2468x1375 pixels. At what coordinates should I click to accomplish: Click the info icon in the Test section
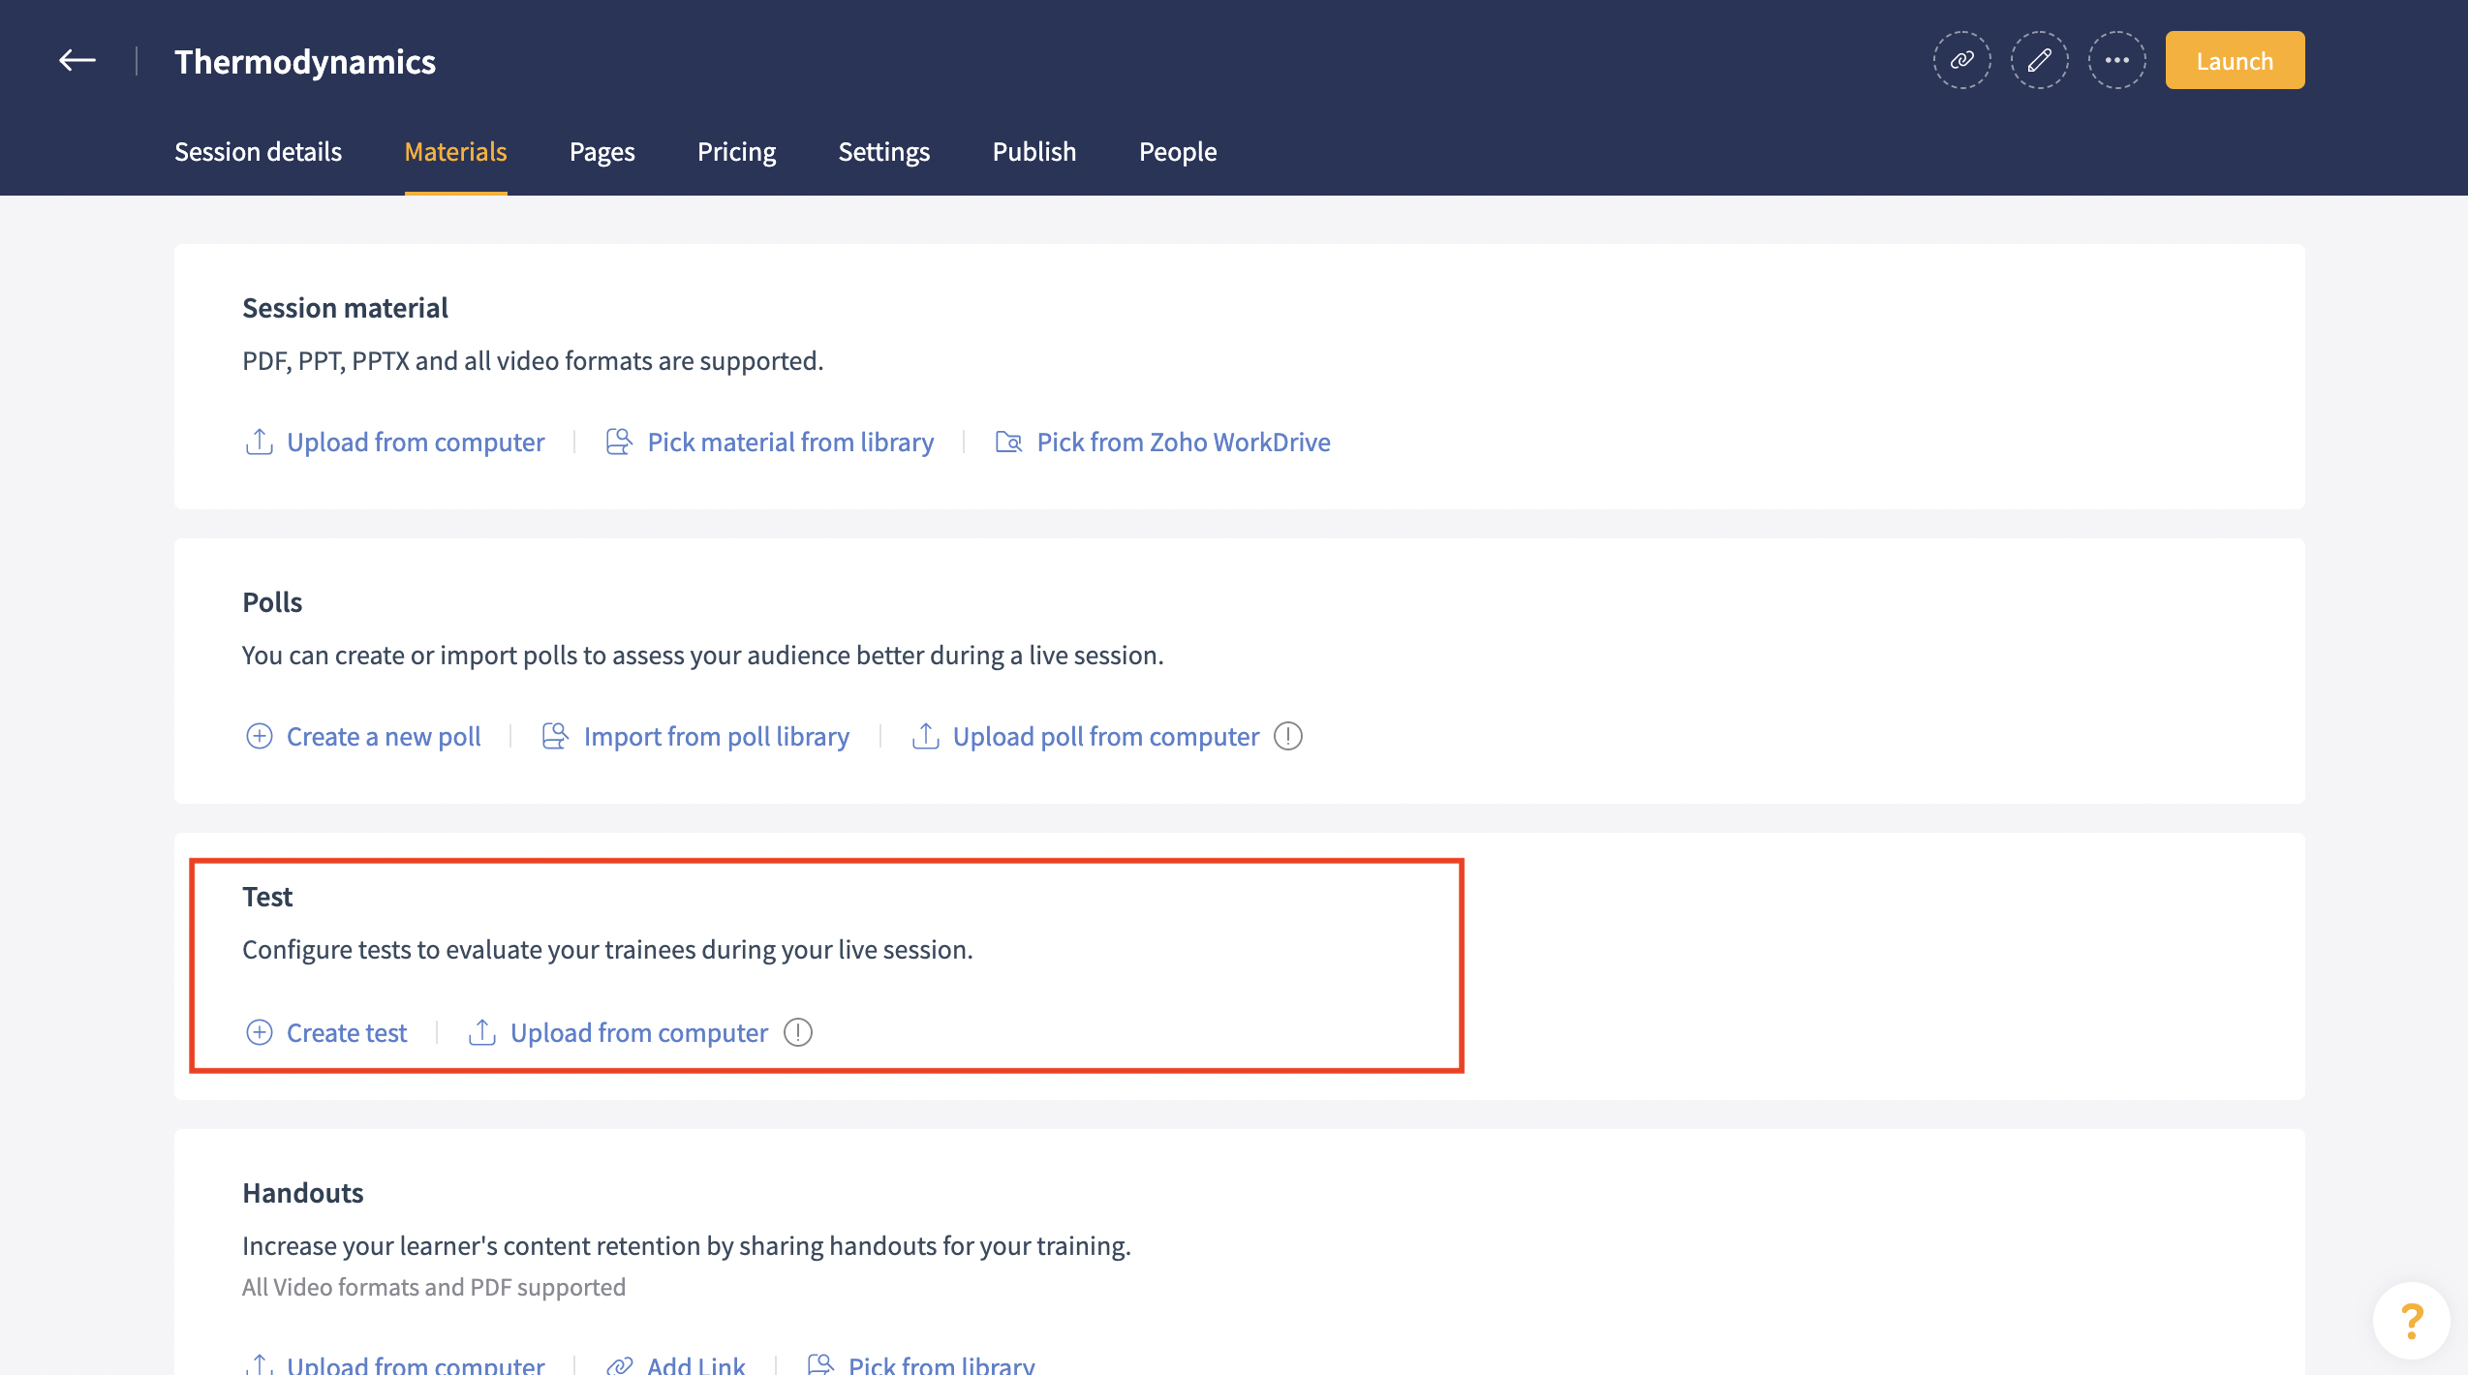(797, 1033)
